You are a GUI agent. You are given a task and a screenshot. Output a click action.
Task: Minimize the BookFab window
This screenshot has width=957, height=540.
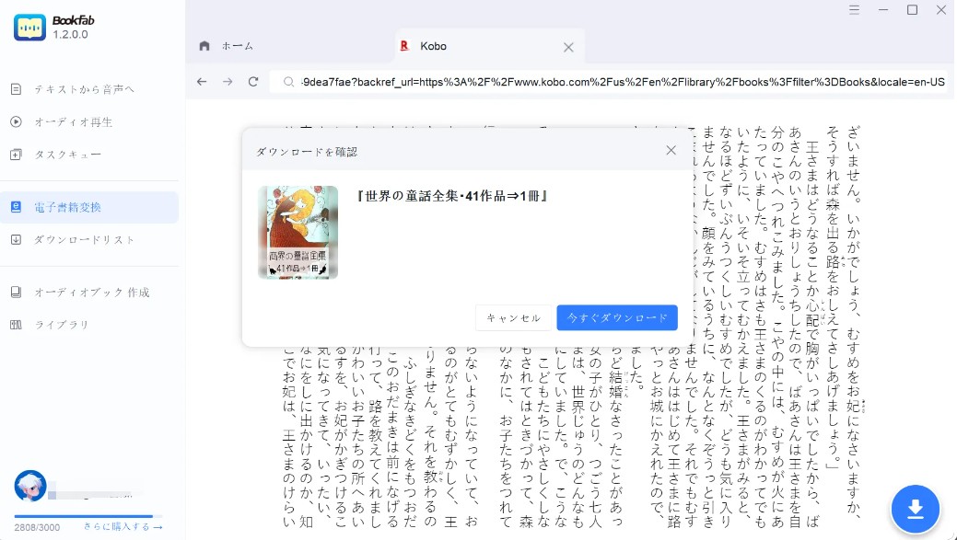tap(883, 10)
